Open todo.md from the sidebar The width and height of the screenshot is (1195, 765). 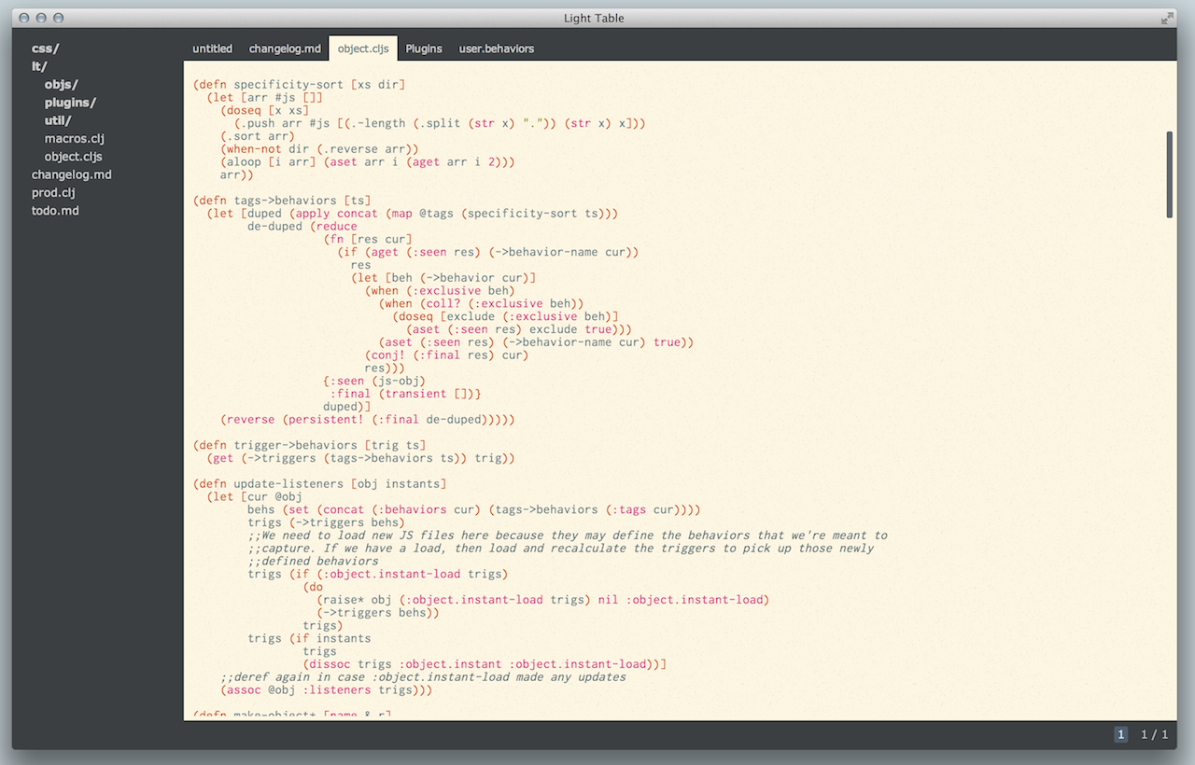coord(51,210)
